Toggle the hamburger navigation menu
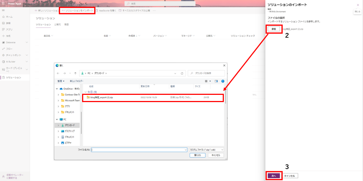 pyautogui.click(x=3, y=10)
